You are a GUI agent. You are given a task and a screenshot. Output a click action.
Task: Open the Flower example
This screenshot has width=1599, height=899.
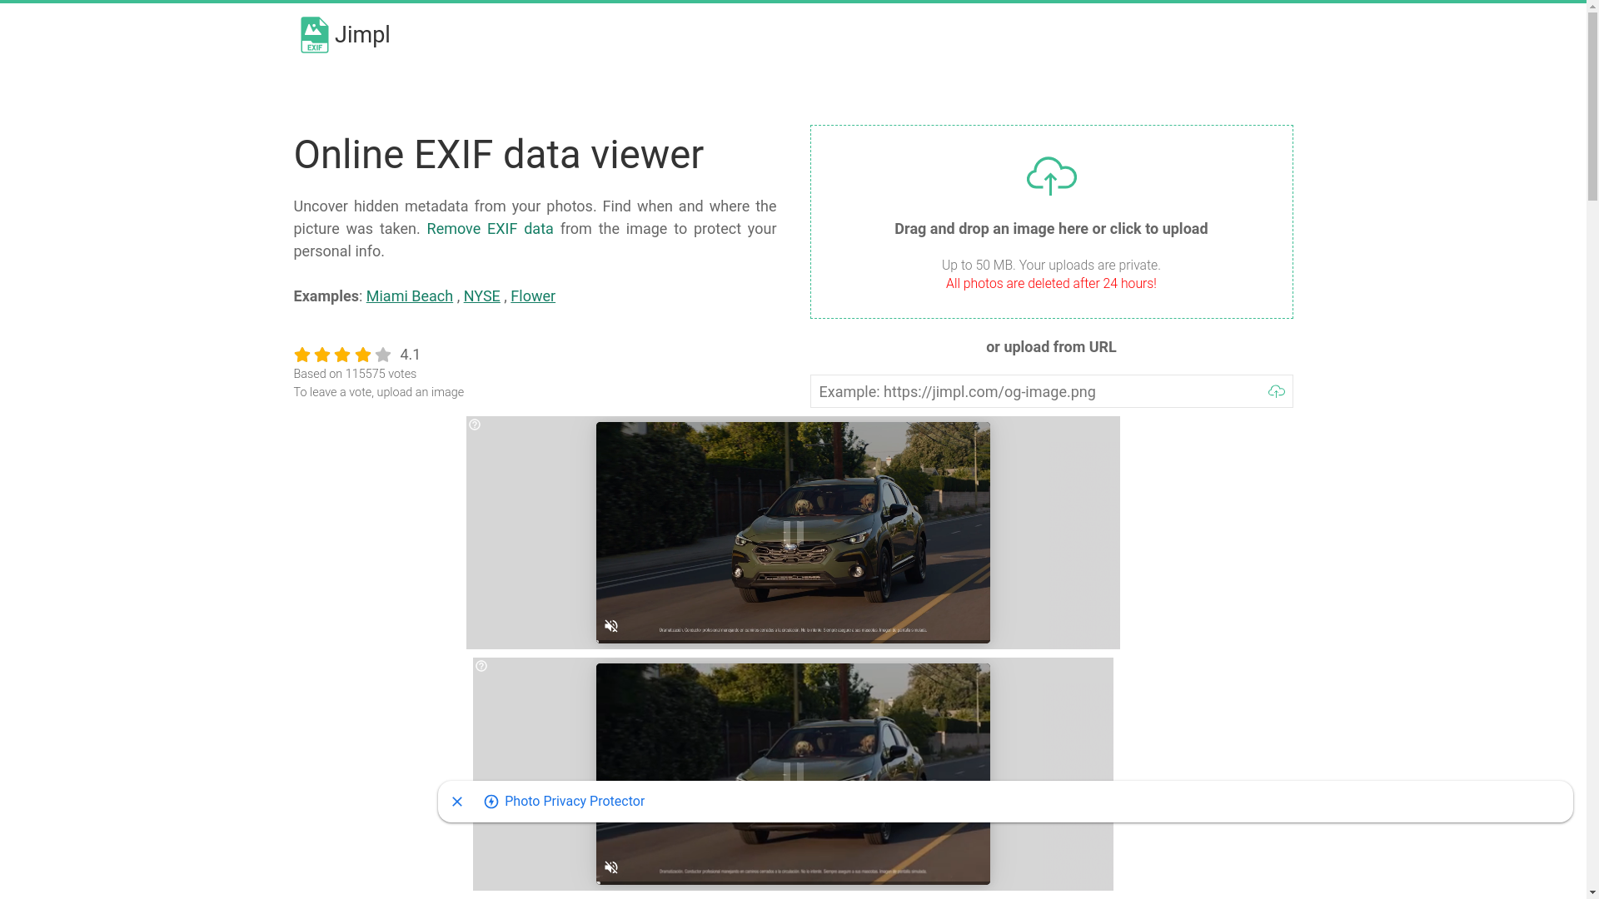coord(533,296)
